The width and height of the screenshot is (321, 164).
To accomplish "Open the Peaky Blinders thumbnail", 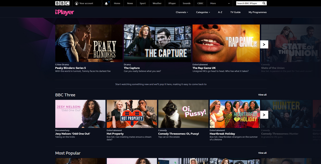I will (89, 43).
